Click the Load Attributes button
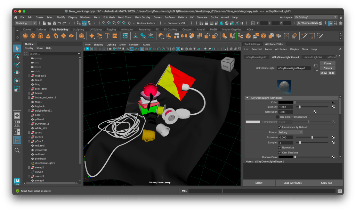Image resolution: width=356 pixels, height=211 pixels. (292, 183)
